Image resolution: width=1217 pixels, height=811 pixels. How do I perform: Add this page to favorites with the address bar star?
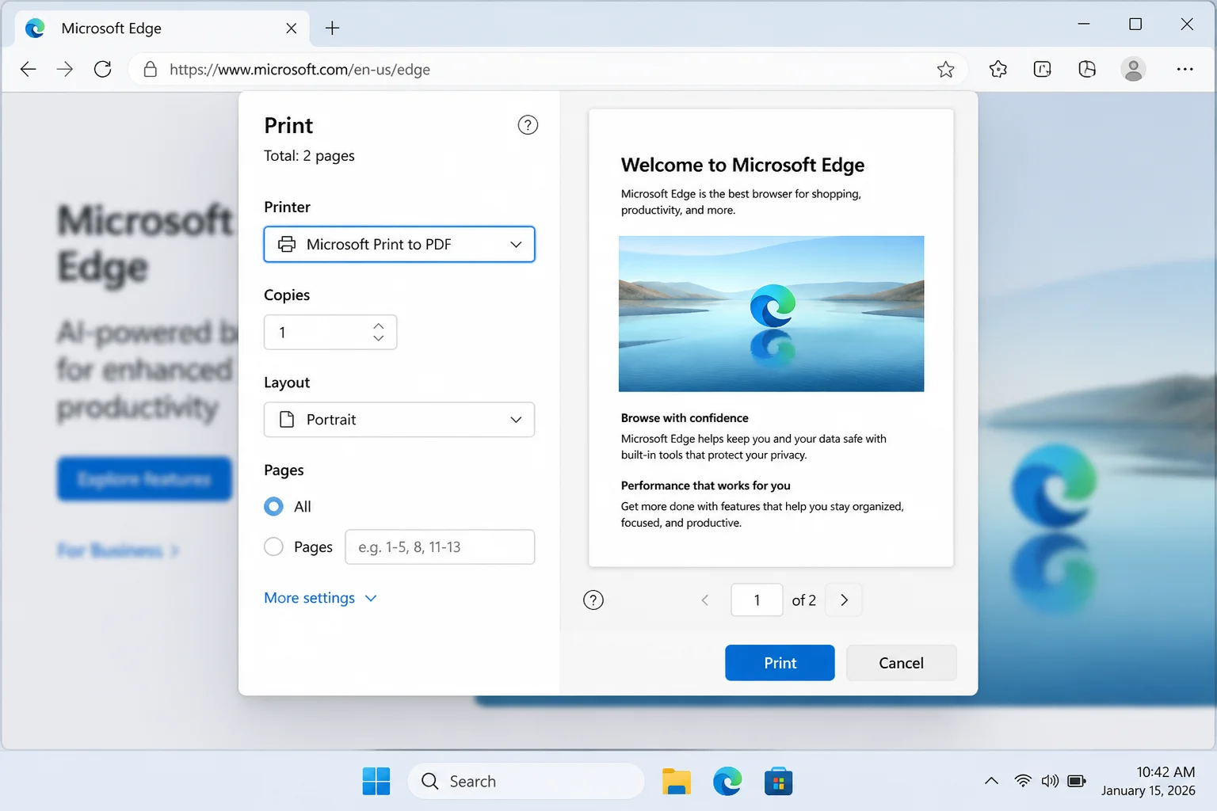coord(945,70)
